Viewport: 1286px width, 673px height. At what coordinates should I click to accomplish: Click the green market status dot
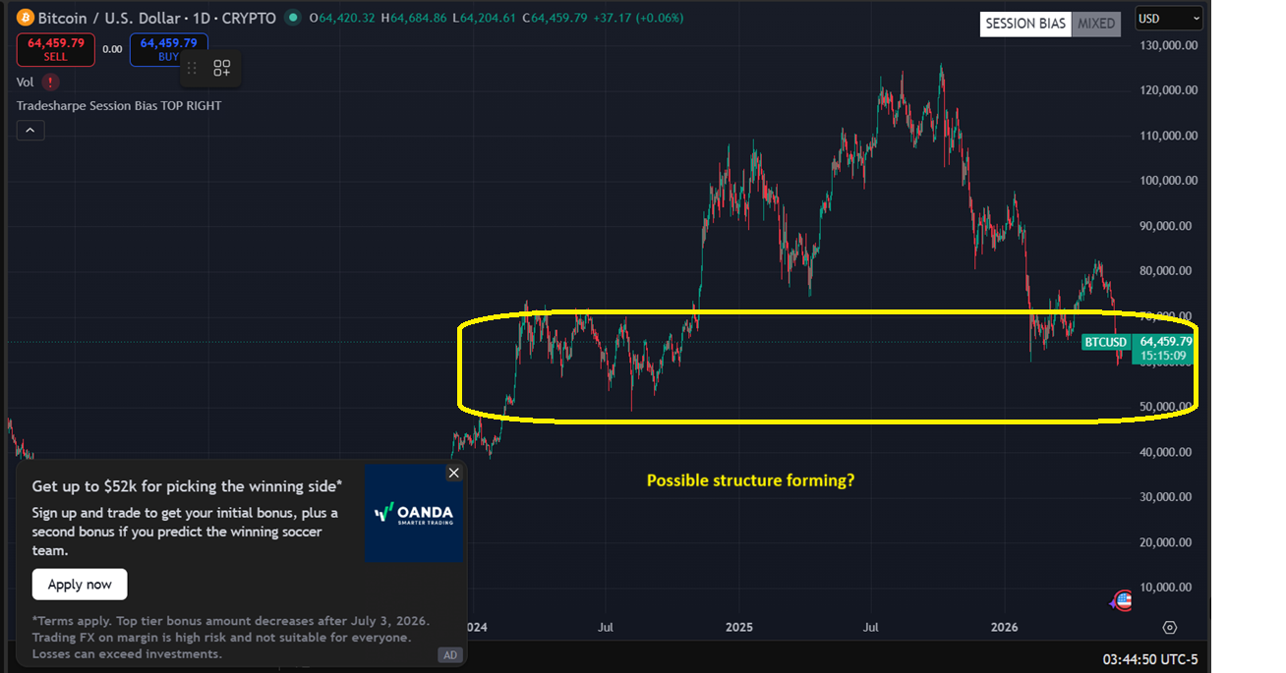[293, 18]
